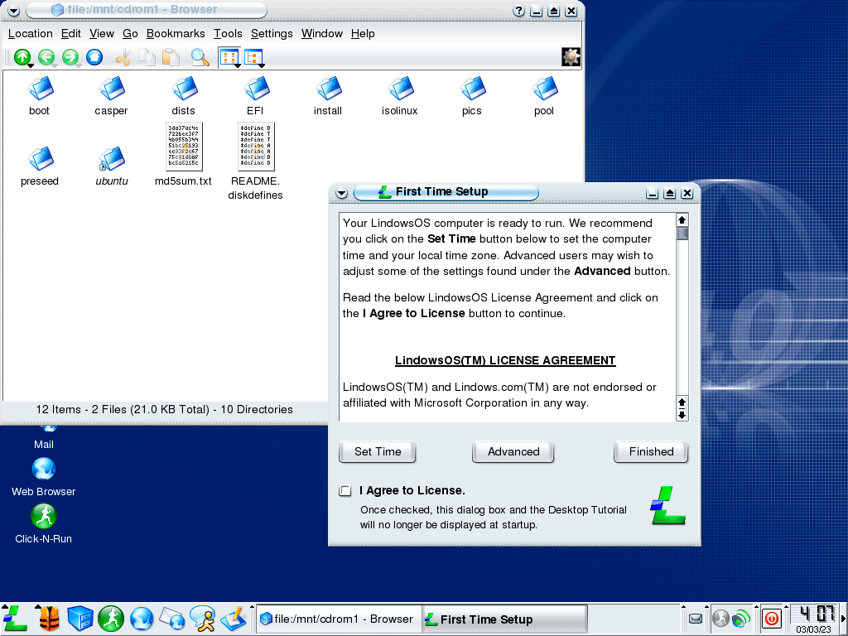
Task: Click the Set Time button
Action: click(378, 452)
